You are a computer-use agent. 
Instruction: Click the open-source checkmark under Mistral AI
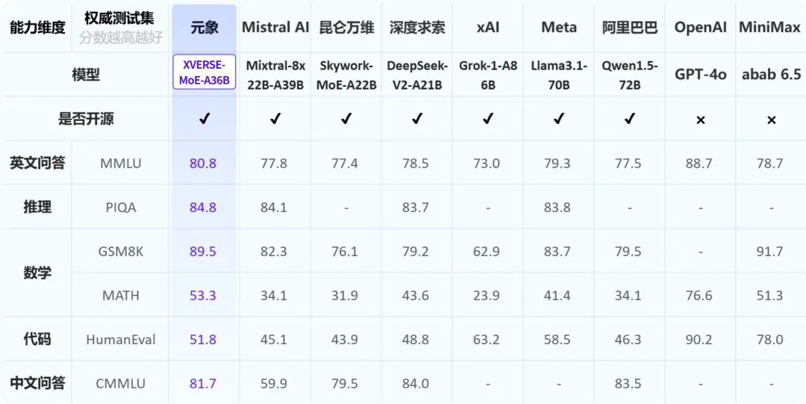275,119
